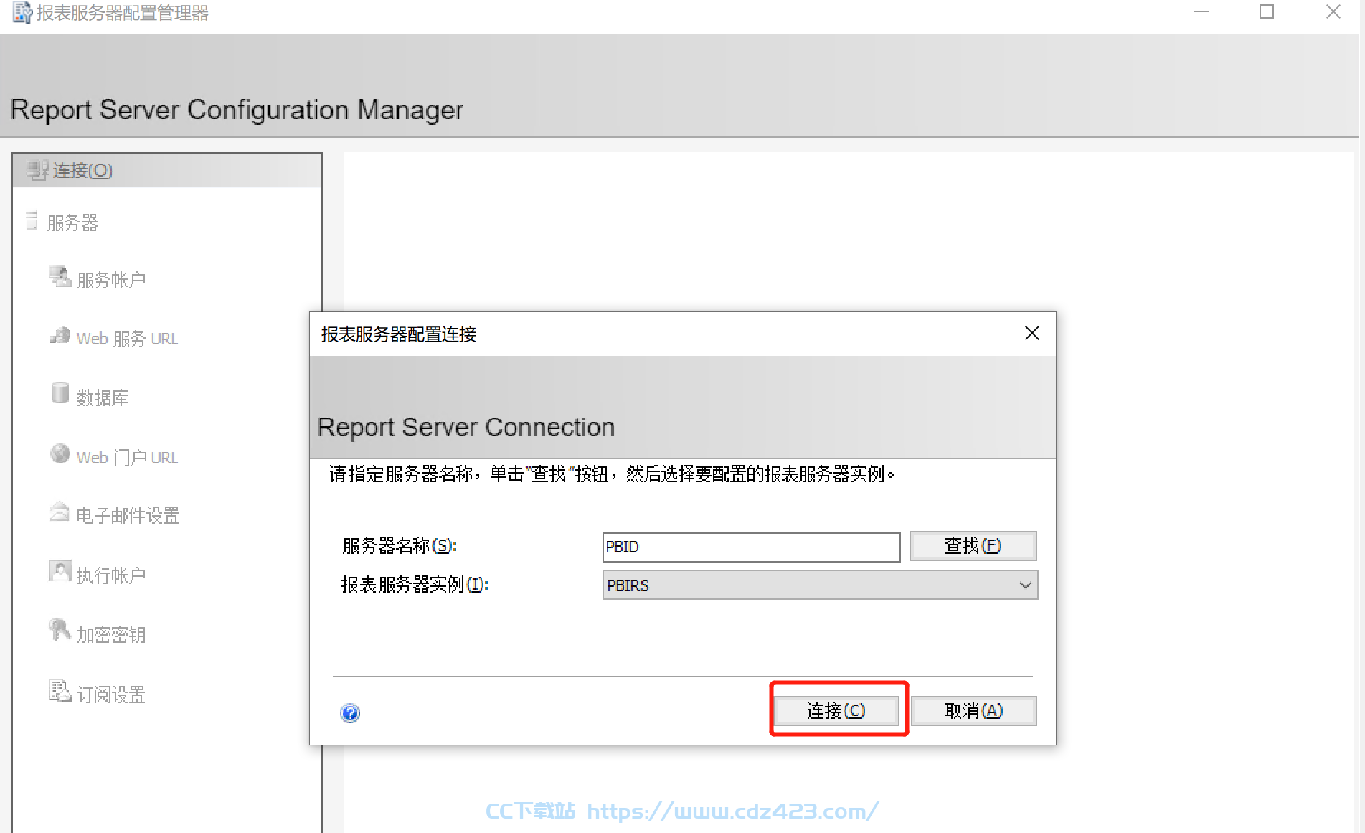1365x833 pixels.
Task: Close the 报表服务器配置连接 dialog
Action: (1031, 334)
